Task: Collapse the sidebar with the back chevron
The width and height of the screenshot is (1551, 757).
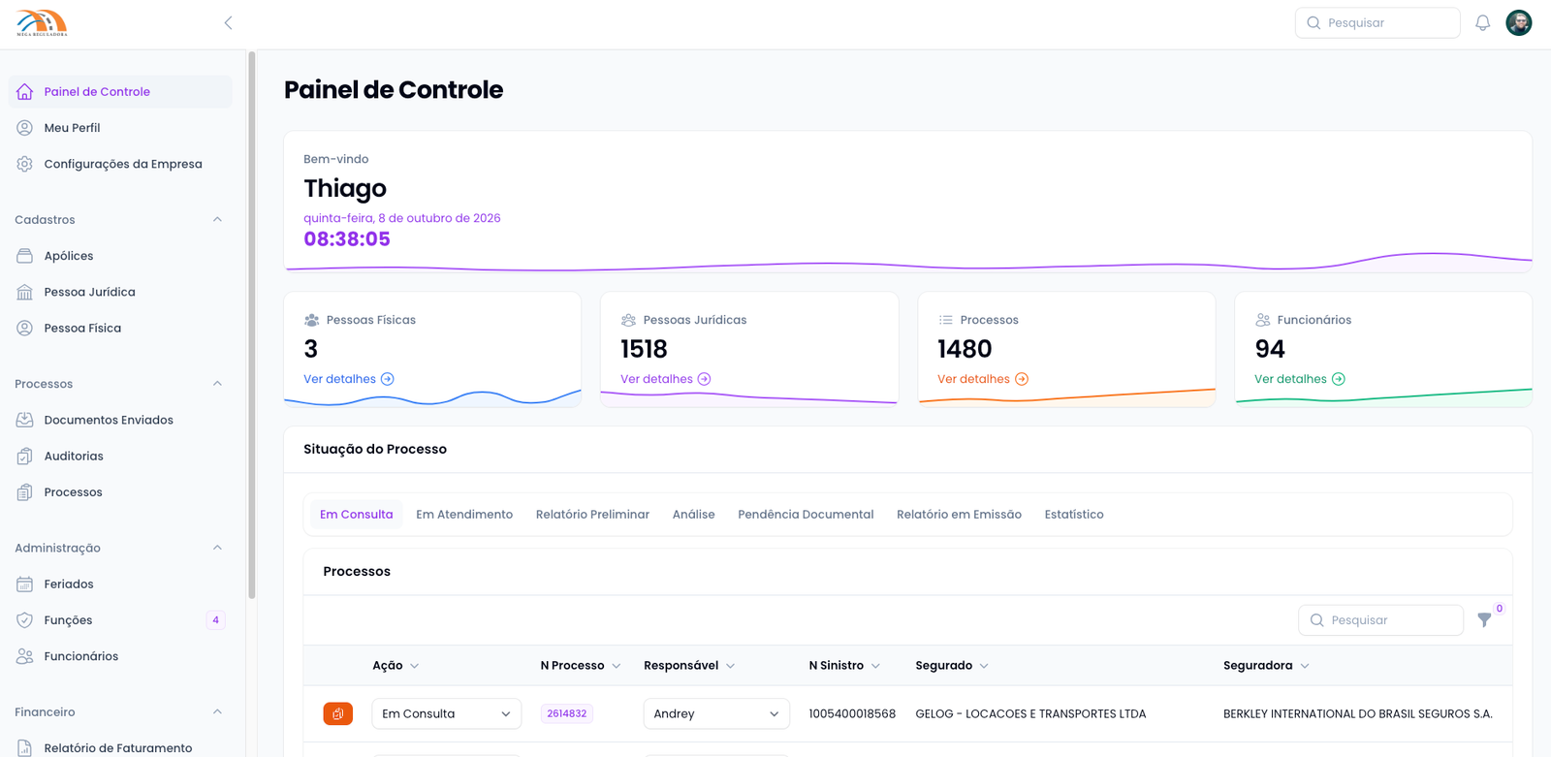Action: pos(228,23)
